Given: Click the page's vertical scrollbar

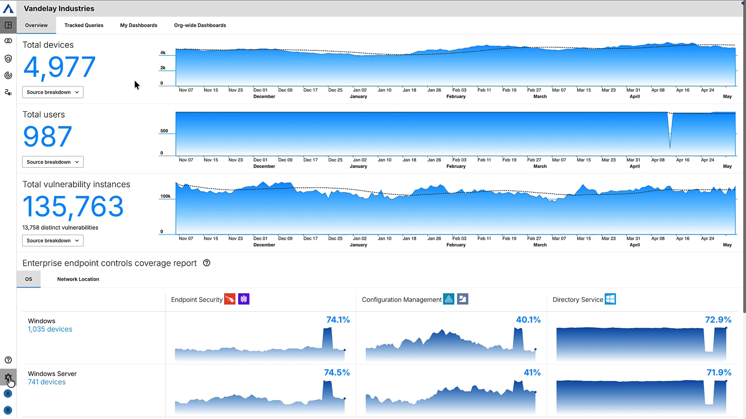Looking at the screenshot, I should [x=744, y=157].
